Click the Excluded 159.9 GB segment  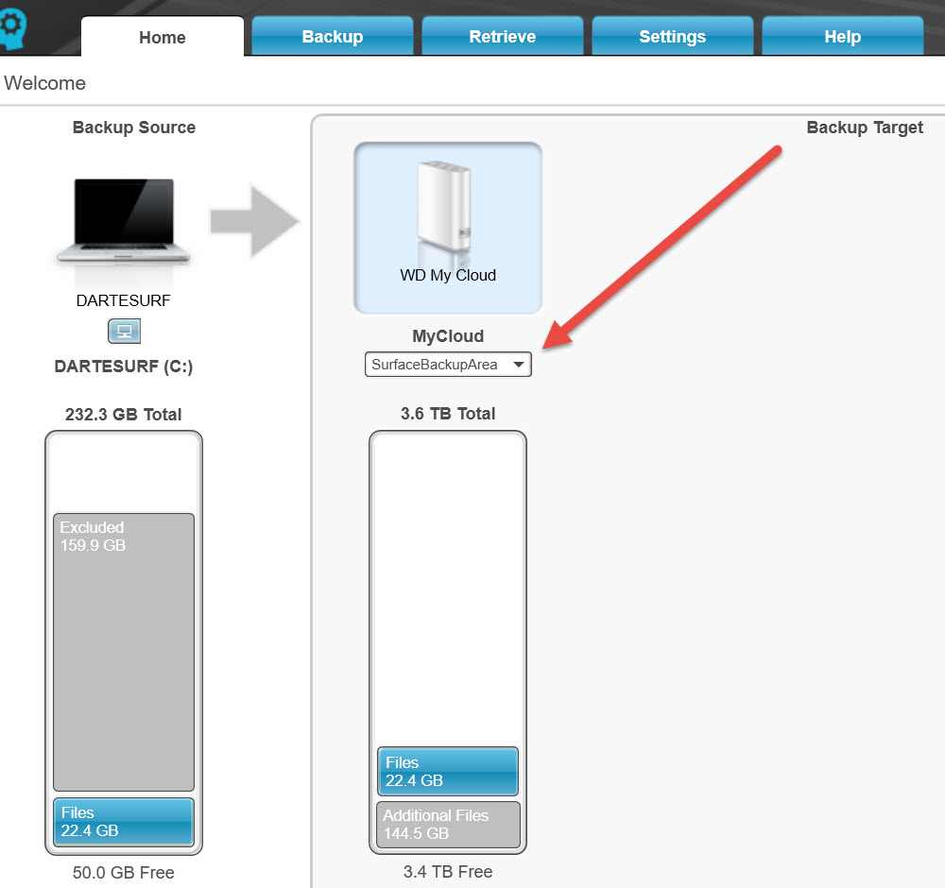124,652
